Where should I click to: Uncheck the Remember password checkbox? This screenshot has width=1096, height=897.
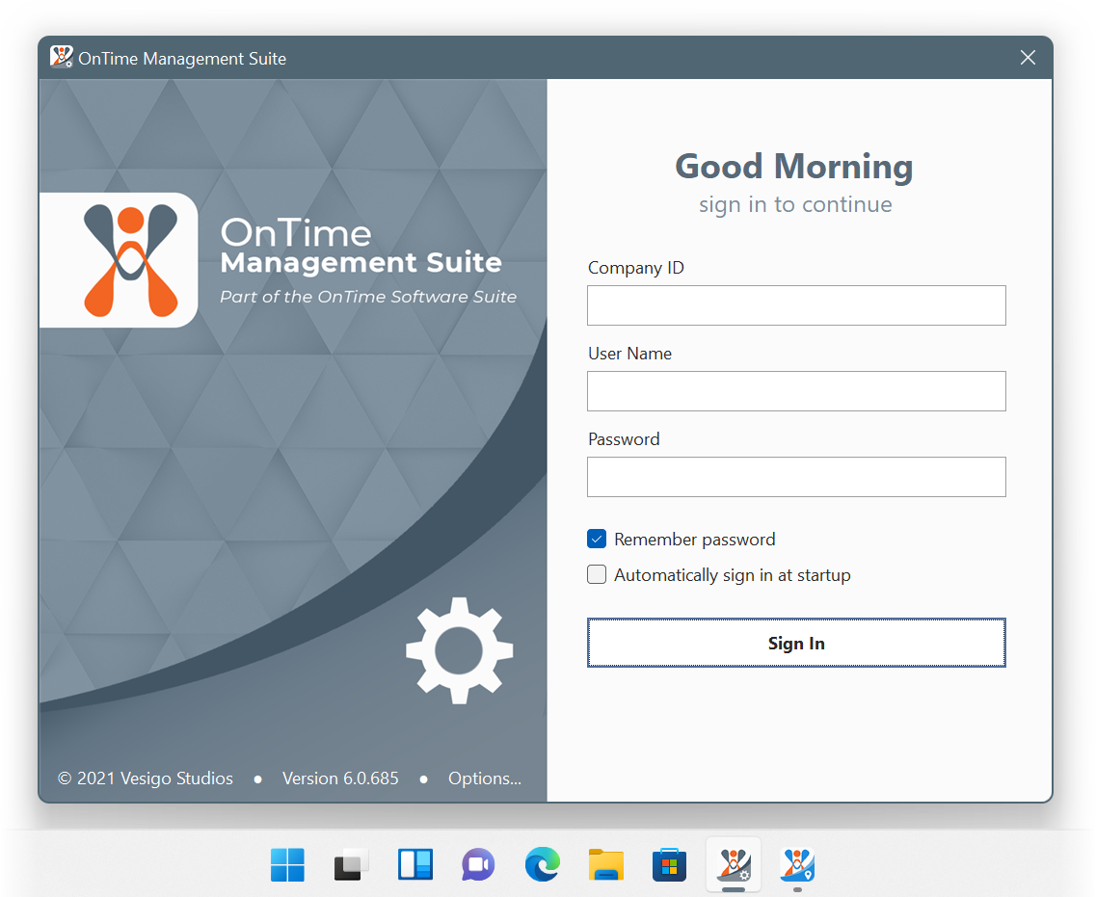(597, 540)
